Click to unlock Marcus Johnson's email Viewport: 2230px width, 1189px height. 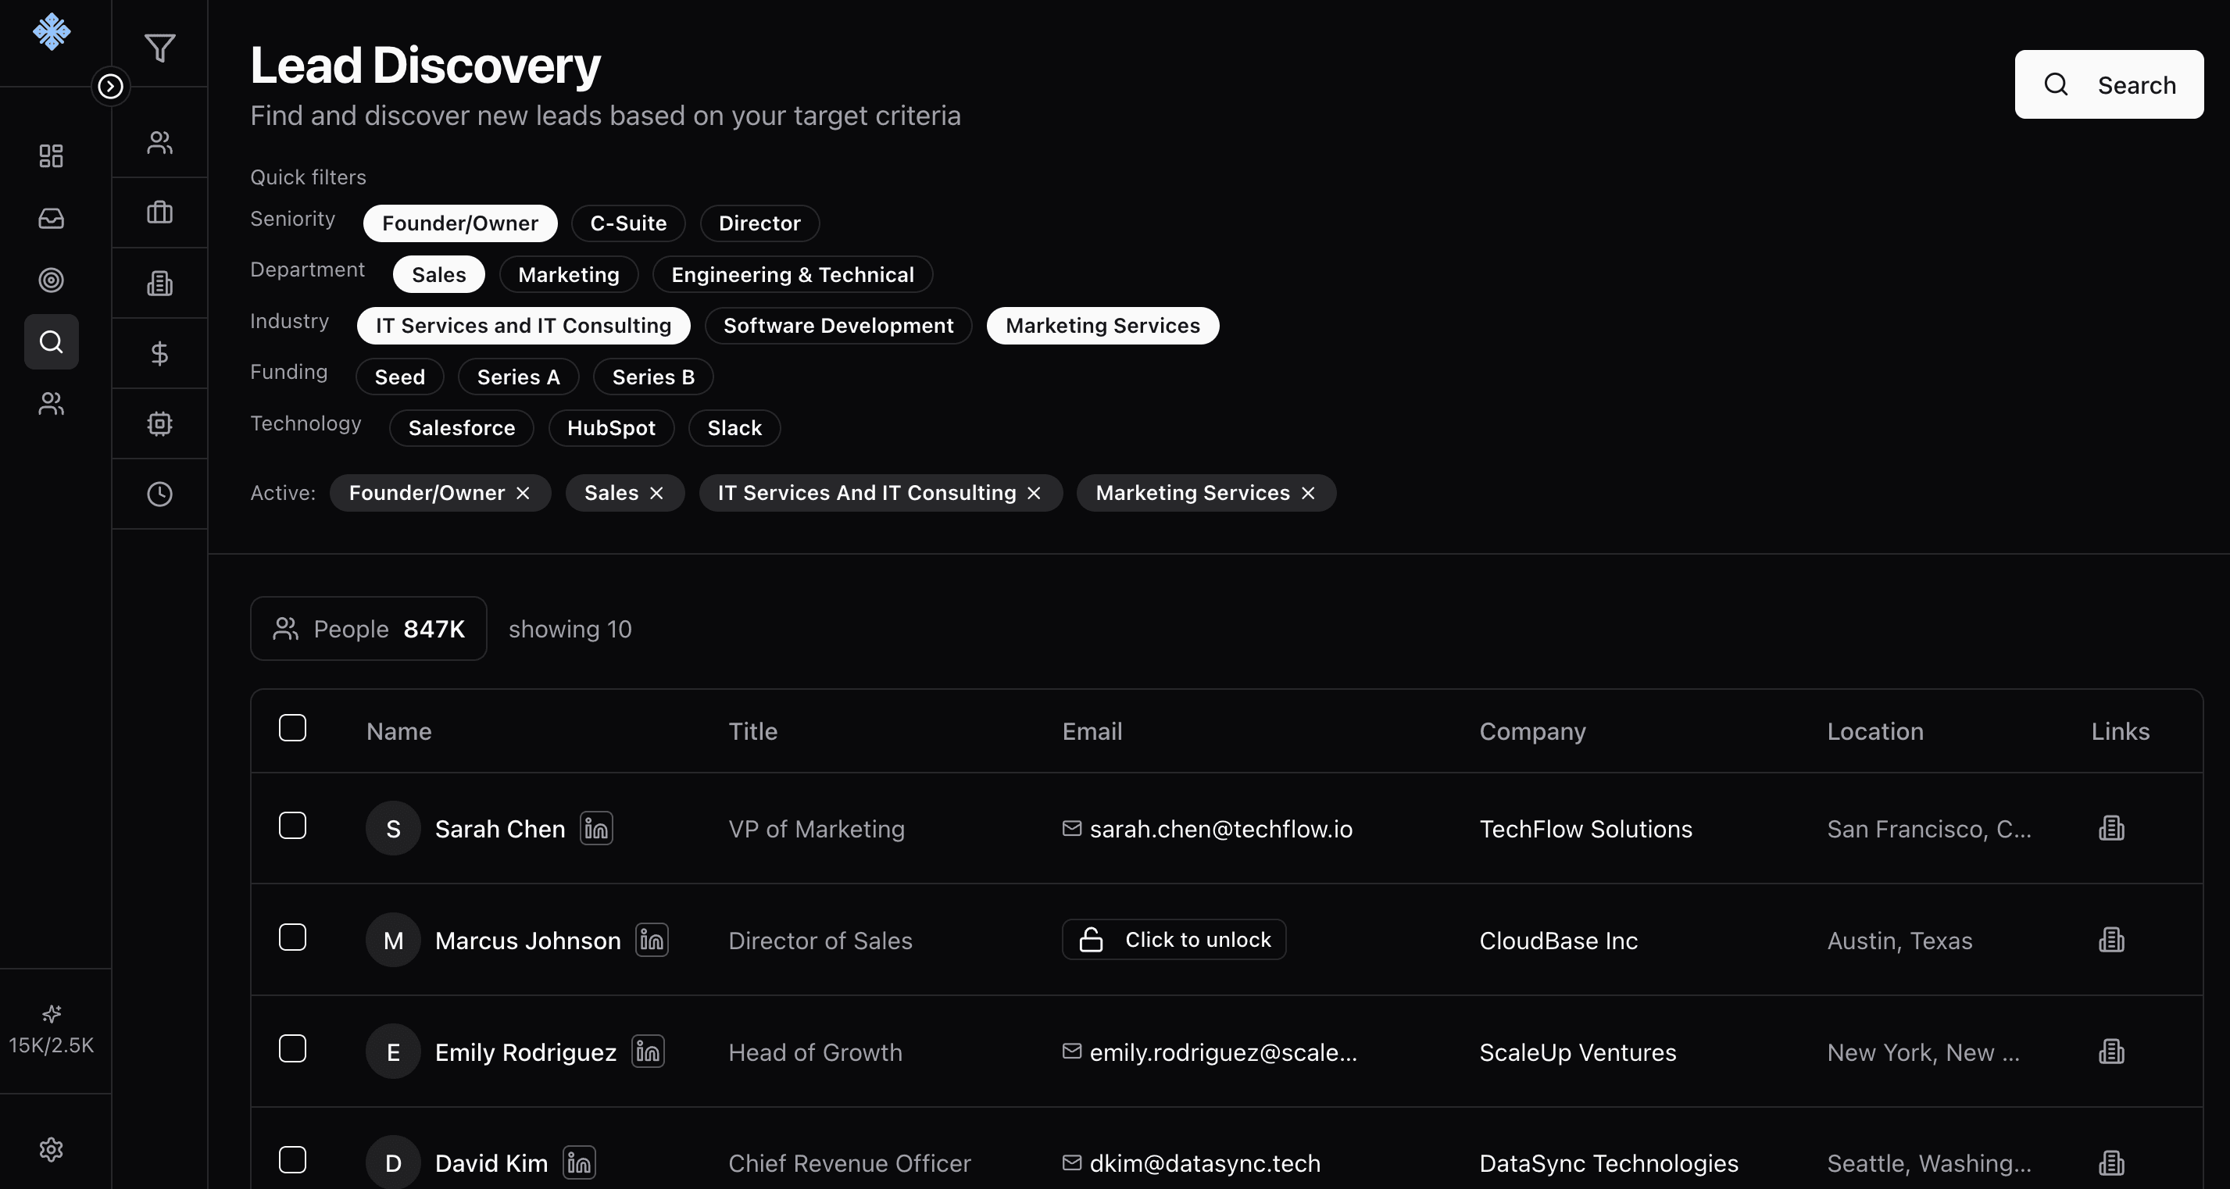[x=1173, y=940]
